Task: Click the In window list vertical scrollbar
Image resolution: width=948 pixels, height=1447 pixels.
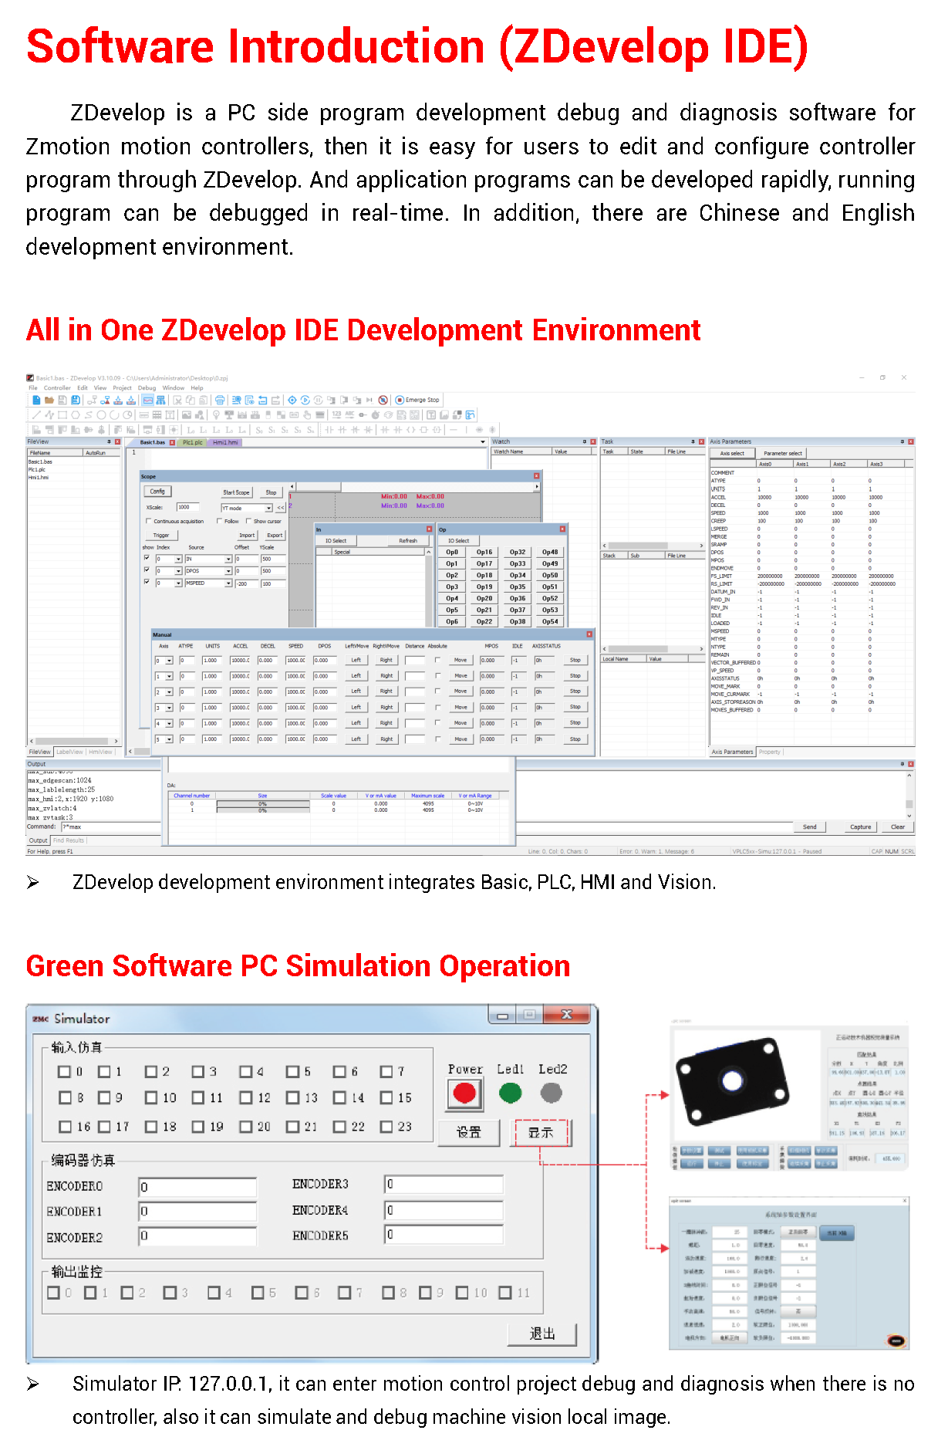Action: [x=429, y=588]
